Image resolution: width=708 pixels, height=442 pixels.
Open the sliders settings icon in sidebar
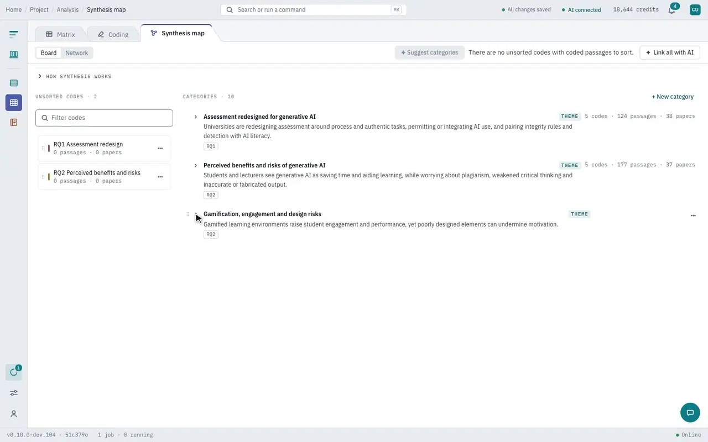(x=14, y=393)
